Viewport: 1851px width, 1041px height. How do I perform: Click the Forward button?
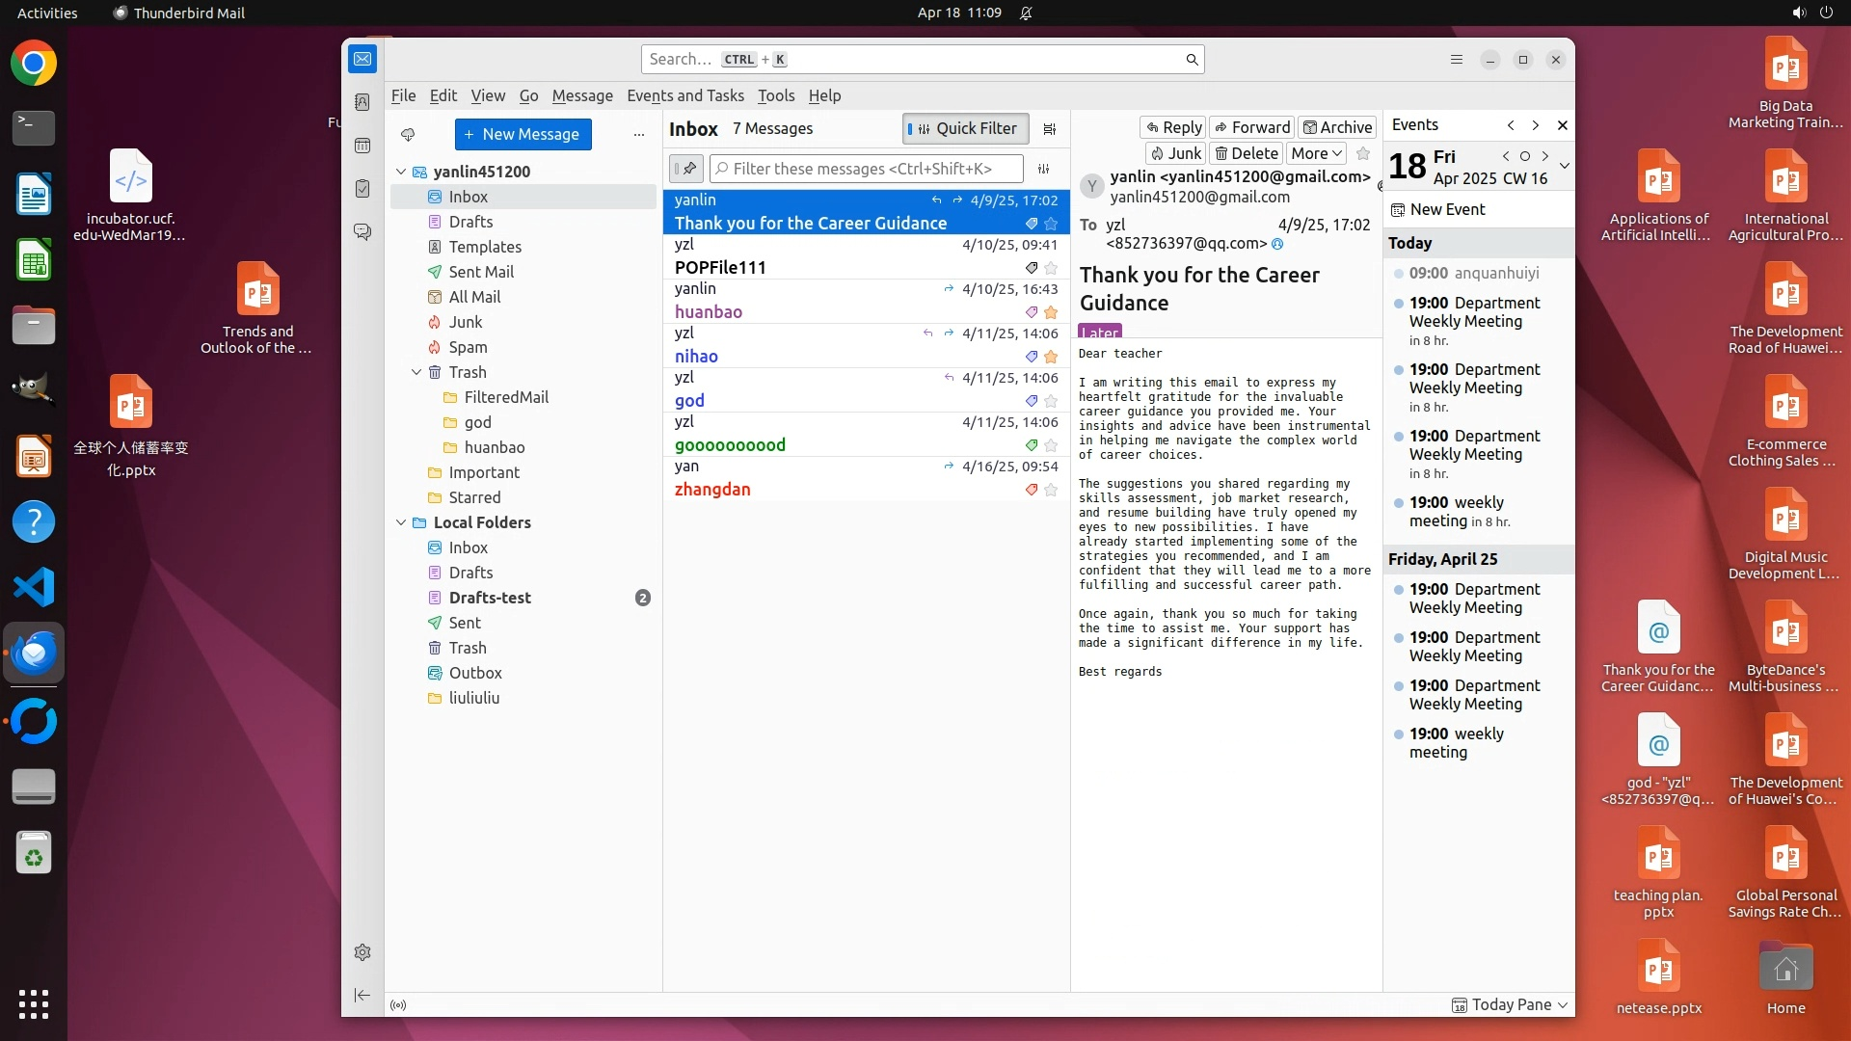[1251, 127]
